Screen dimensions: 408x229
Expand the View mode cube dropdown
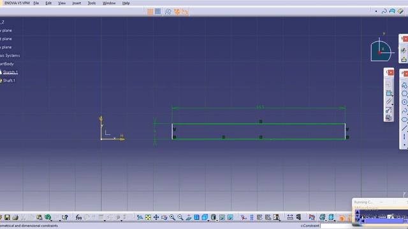pyautogui.click(x=208, y=220)
